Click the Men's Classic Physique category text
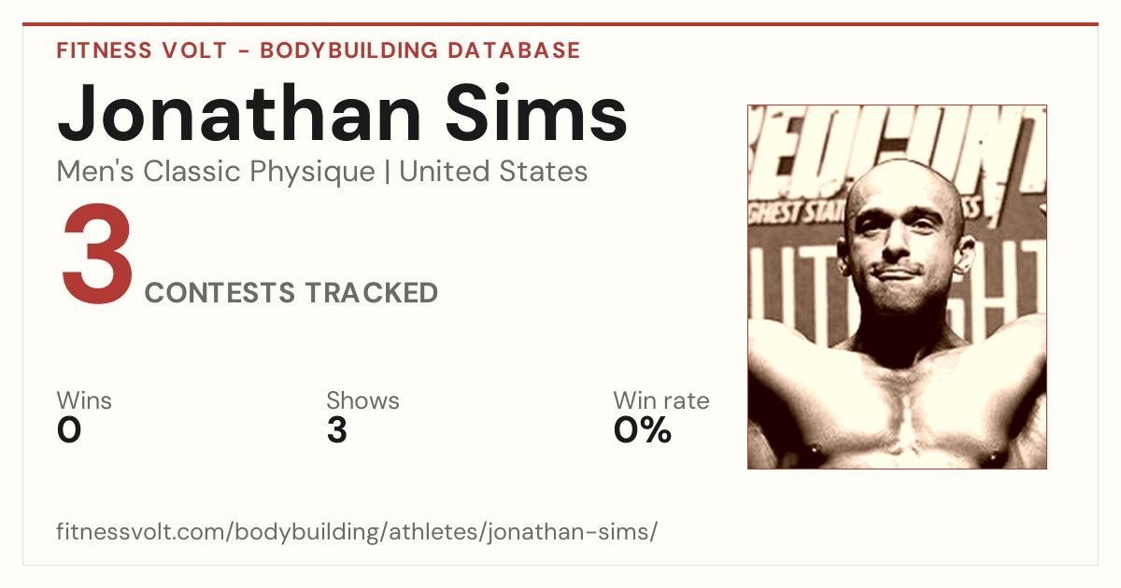Viewport: 1121px width, 588px height. [217, 172]
